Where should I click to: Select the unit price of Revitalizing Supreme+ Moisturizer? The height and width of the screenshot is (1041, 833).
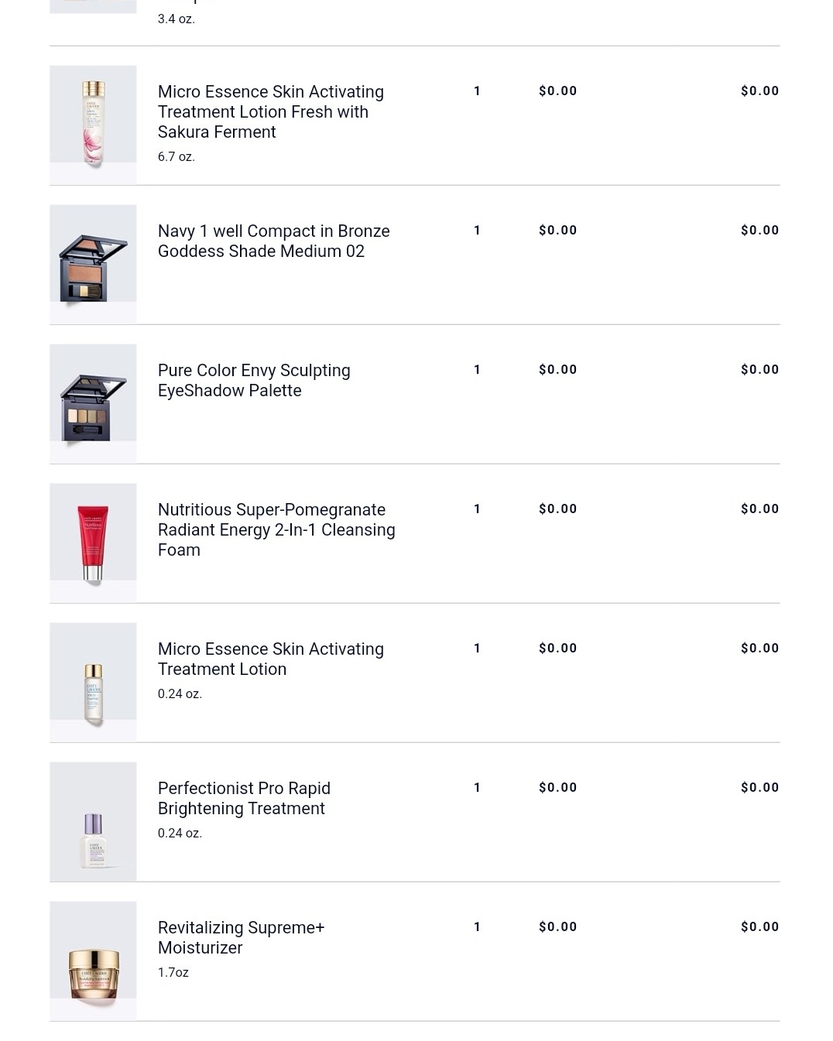tap(557, 926)
